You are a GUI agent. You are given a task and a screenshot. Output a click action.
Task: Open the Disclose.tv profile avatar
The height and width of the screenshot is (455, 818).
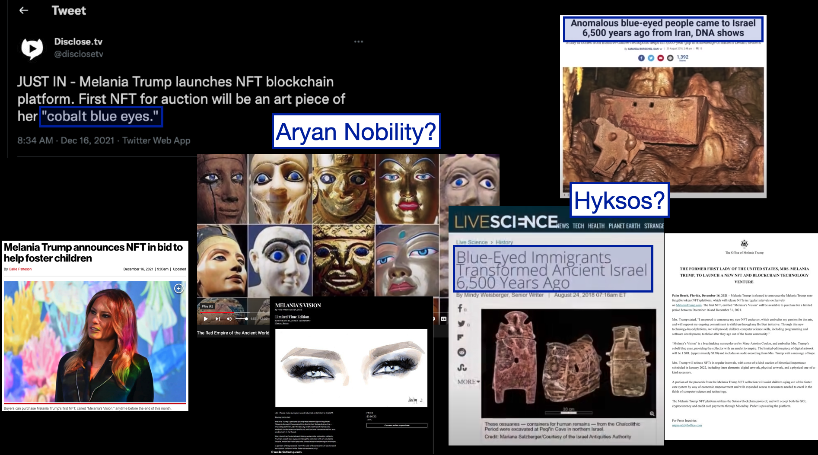coord(32,48)
